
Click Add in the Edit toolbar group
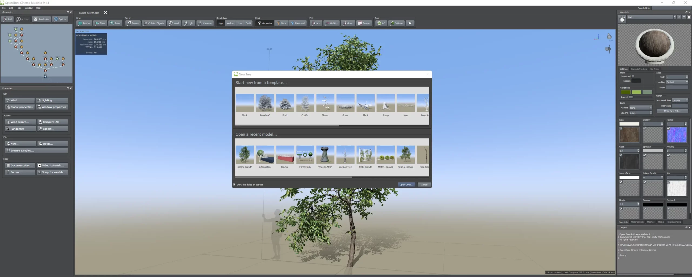pyautogui.click(x=316, y=23)
